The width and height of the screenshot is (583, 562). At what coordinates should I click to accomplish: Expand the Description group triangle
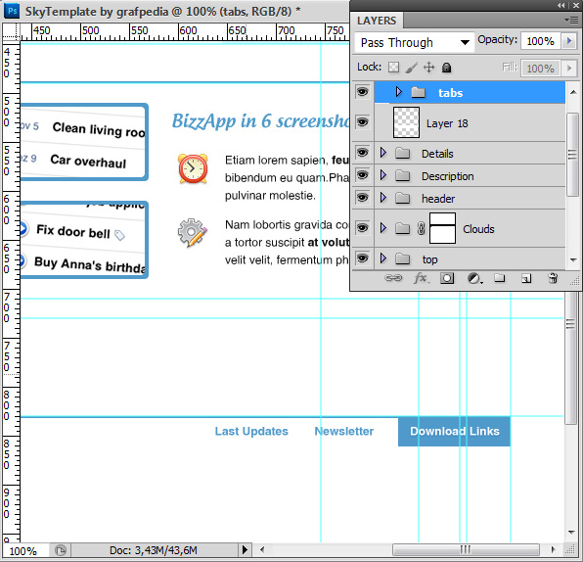pyautogui.click(x=383, y=175)
